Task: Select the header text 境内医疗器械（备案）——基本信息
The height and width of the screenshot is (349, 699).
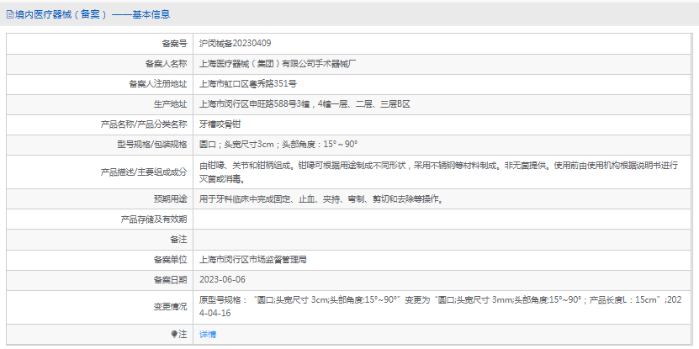Action: [x=92, y=14]
